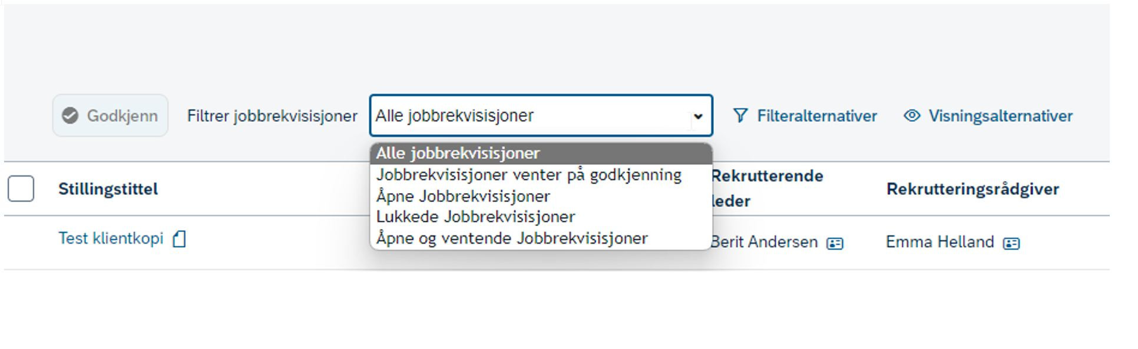Tick the select-all checkbox beside Stillingstittel
Image resolution: width=1138 pixels, height=349 pixels.
(21, 189)
